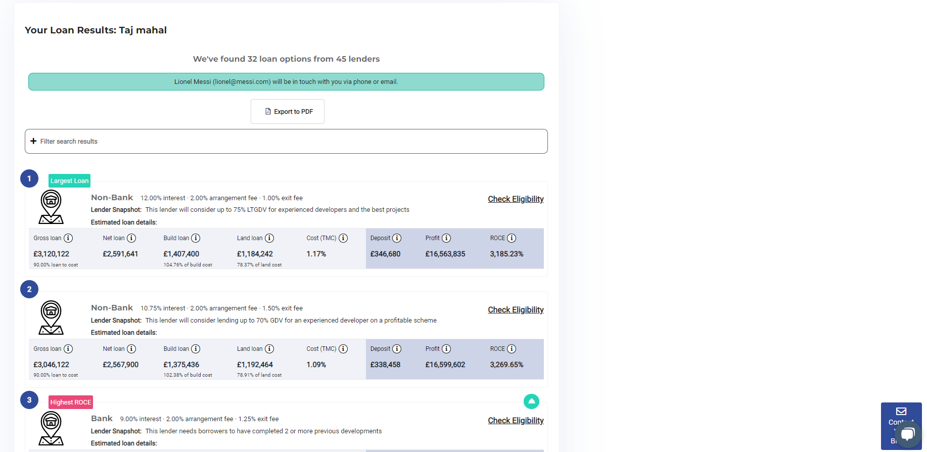Image resolution: width=927 pixels, height=452 pixels.
Task: Check Eligibility for the first loan option
Action: pos(516,199)
